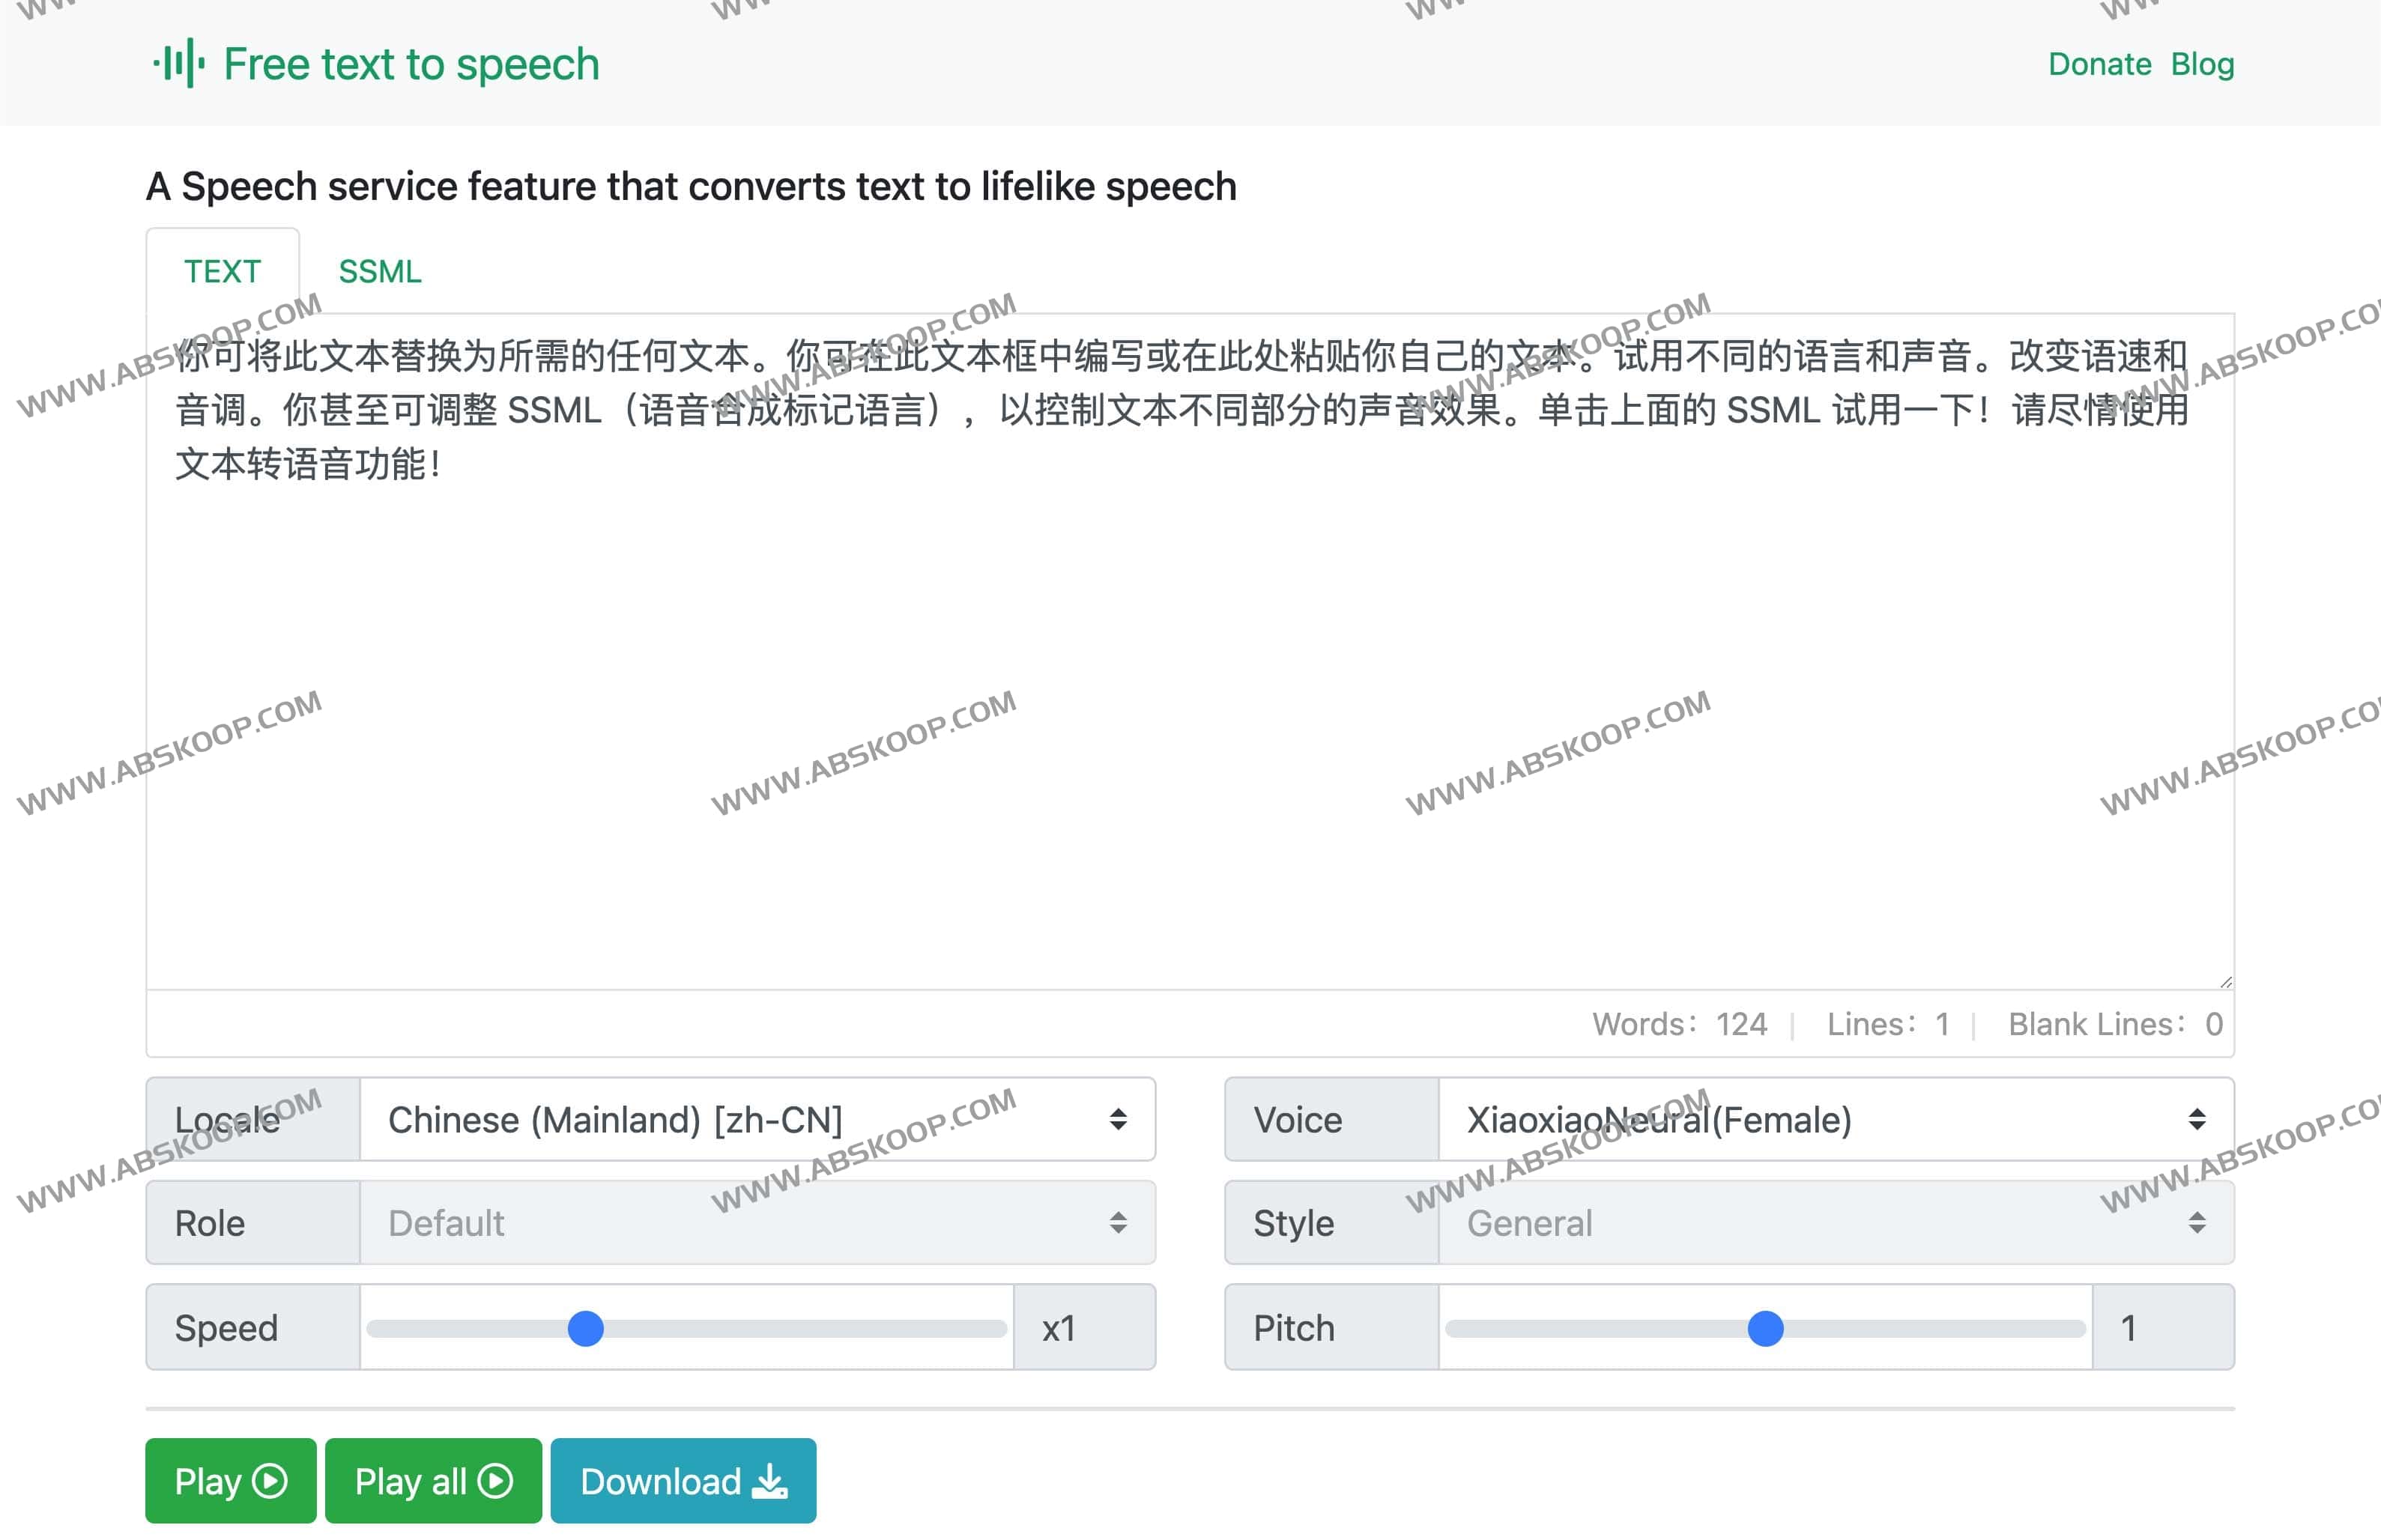
Task: Open the Role selector showing Default
Action: point(750,1222)
